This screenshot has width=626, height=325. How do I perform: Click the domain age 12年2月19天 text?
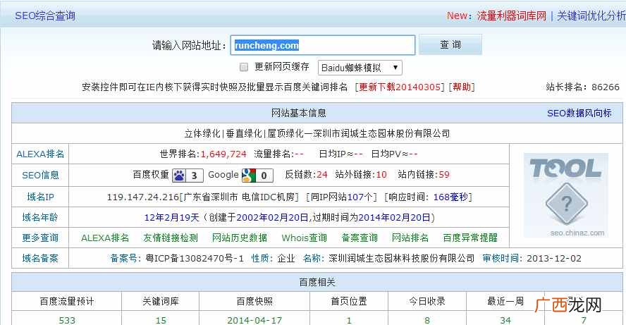coord(172,218)
